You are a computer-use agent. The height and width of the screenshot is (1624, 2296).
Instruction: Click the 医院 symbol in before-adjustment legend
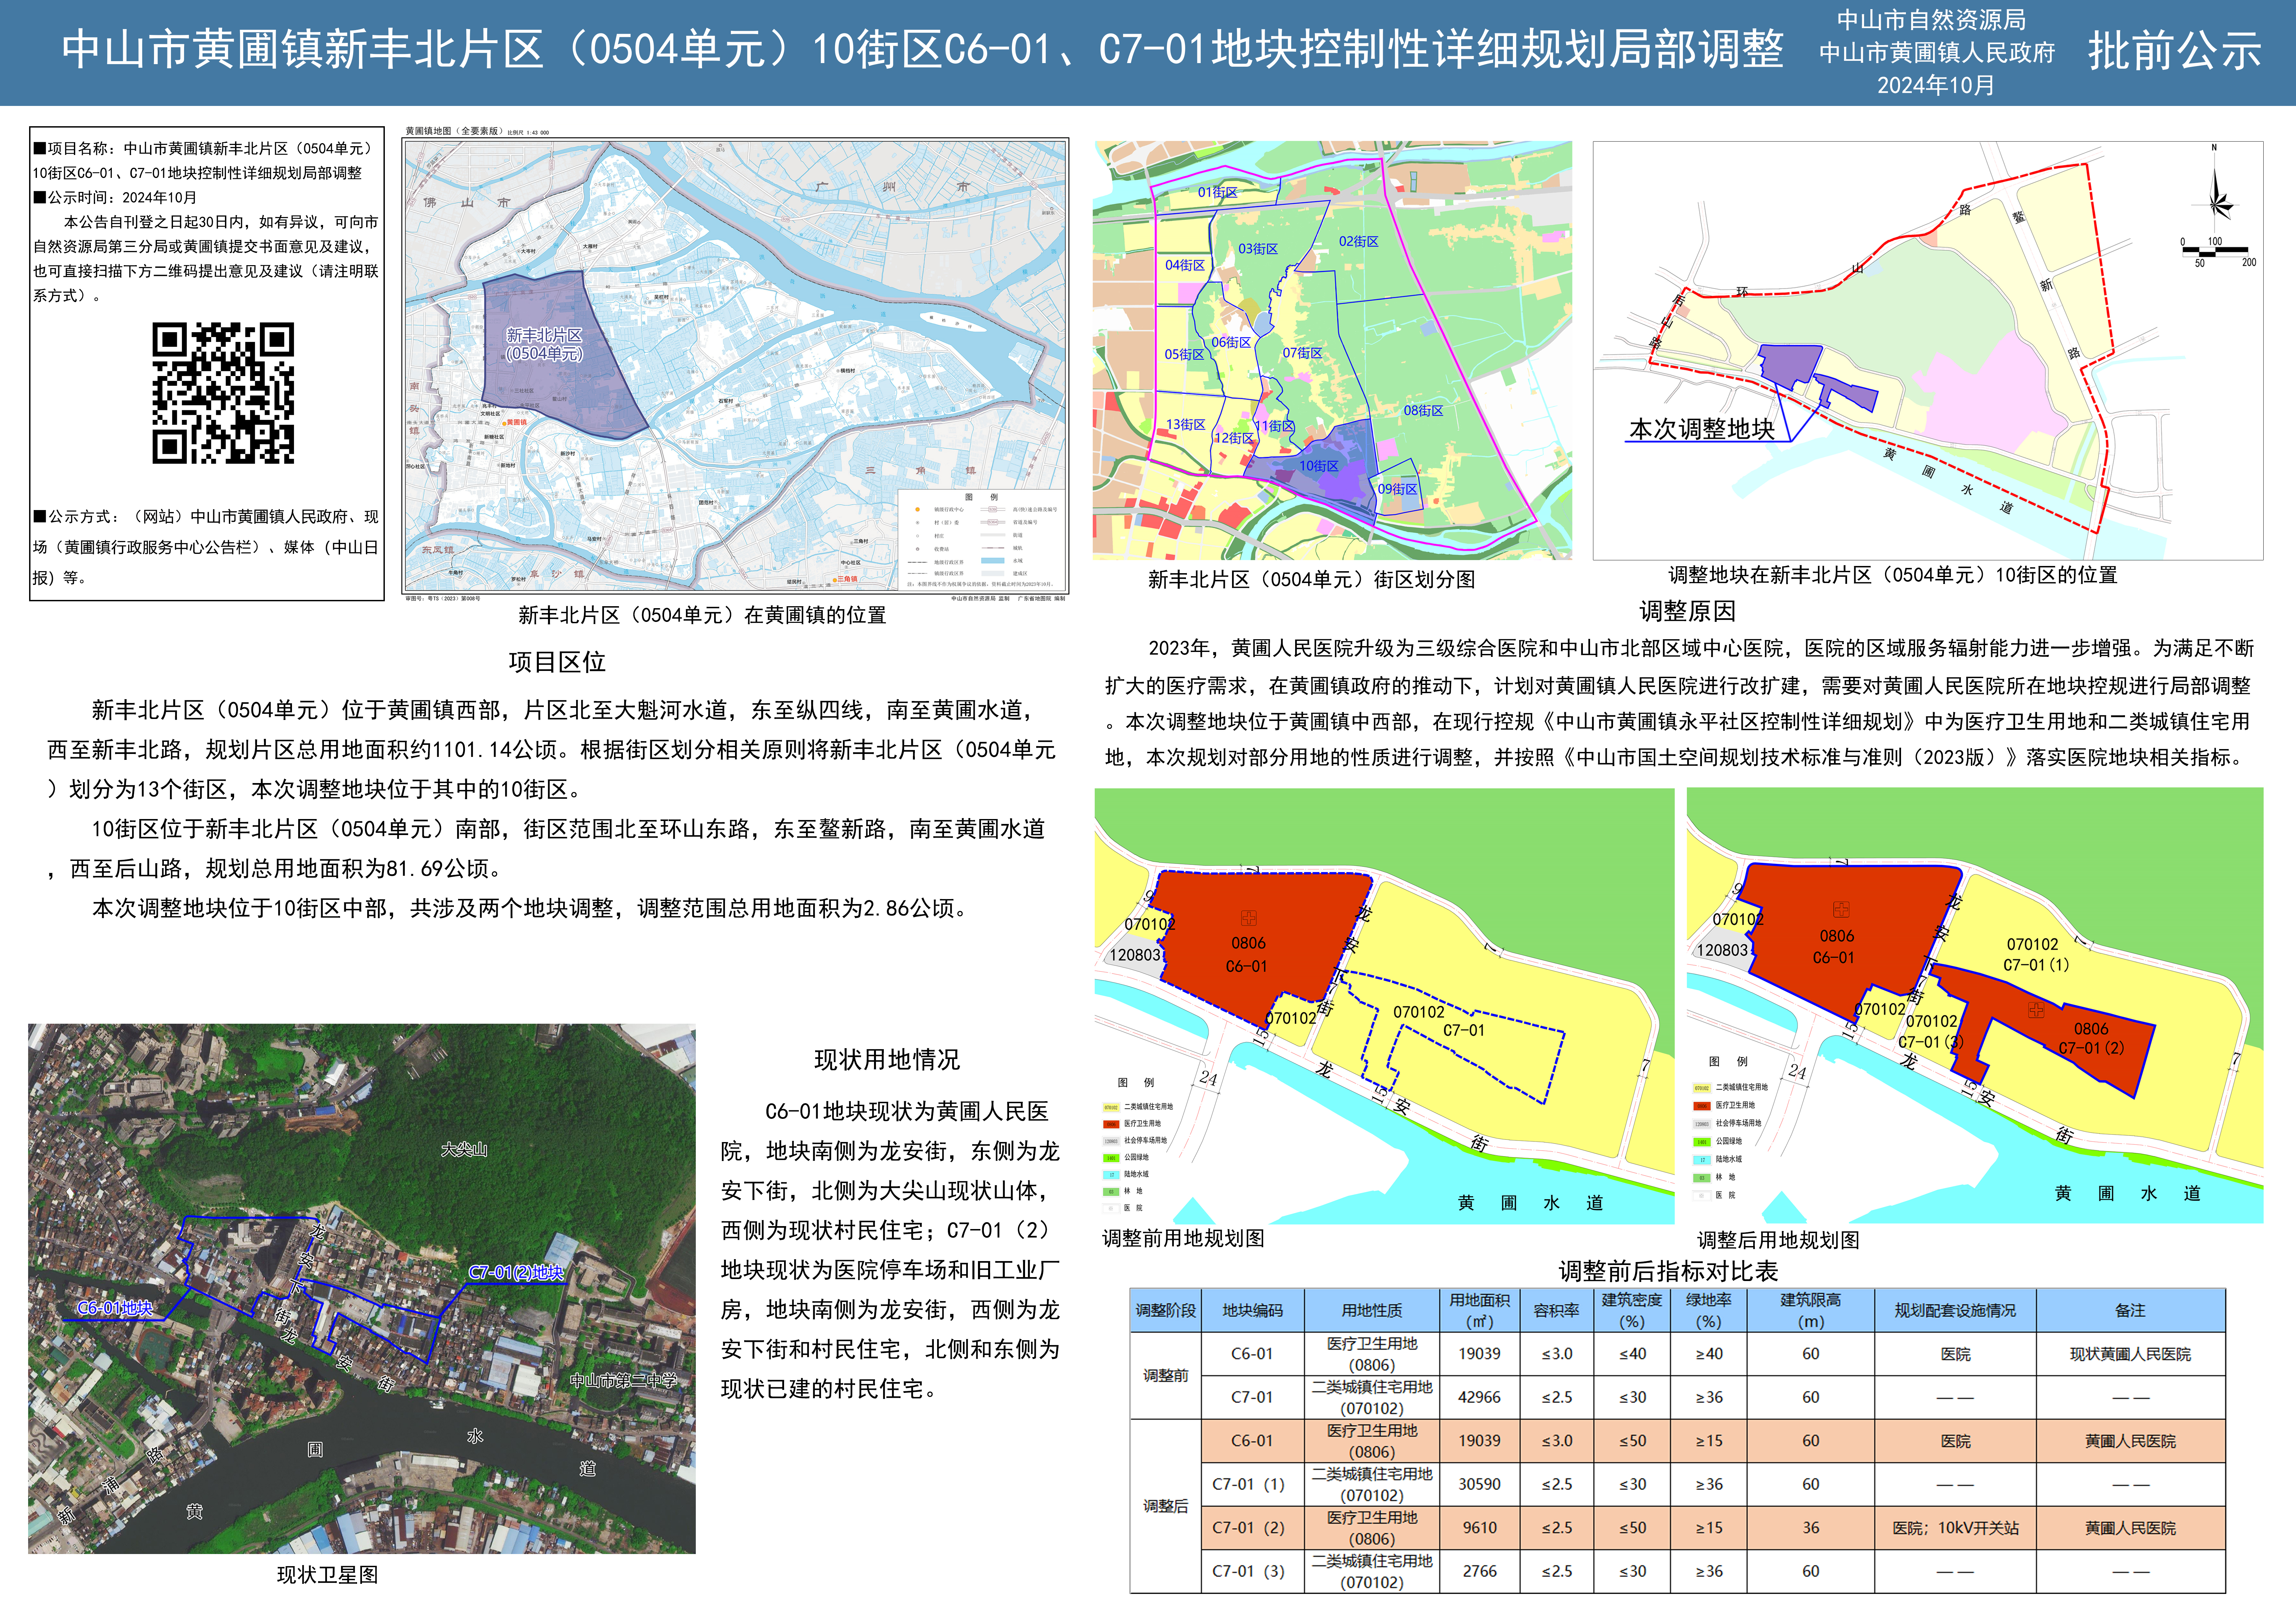(1111, 1208)
